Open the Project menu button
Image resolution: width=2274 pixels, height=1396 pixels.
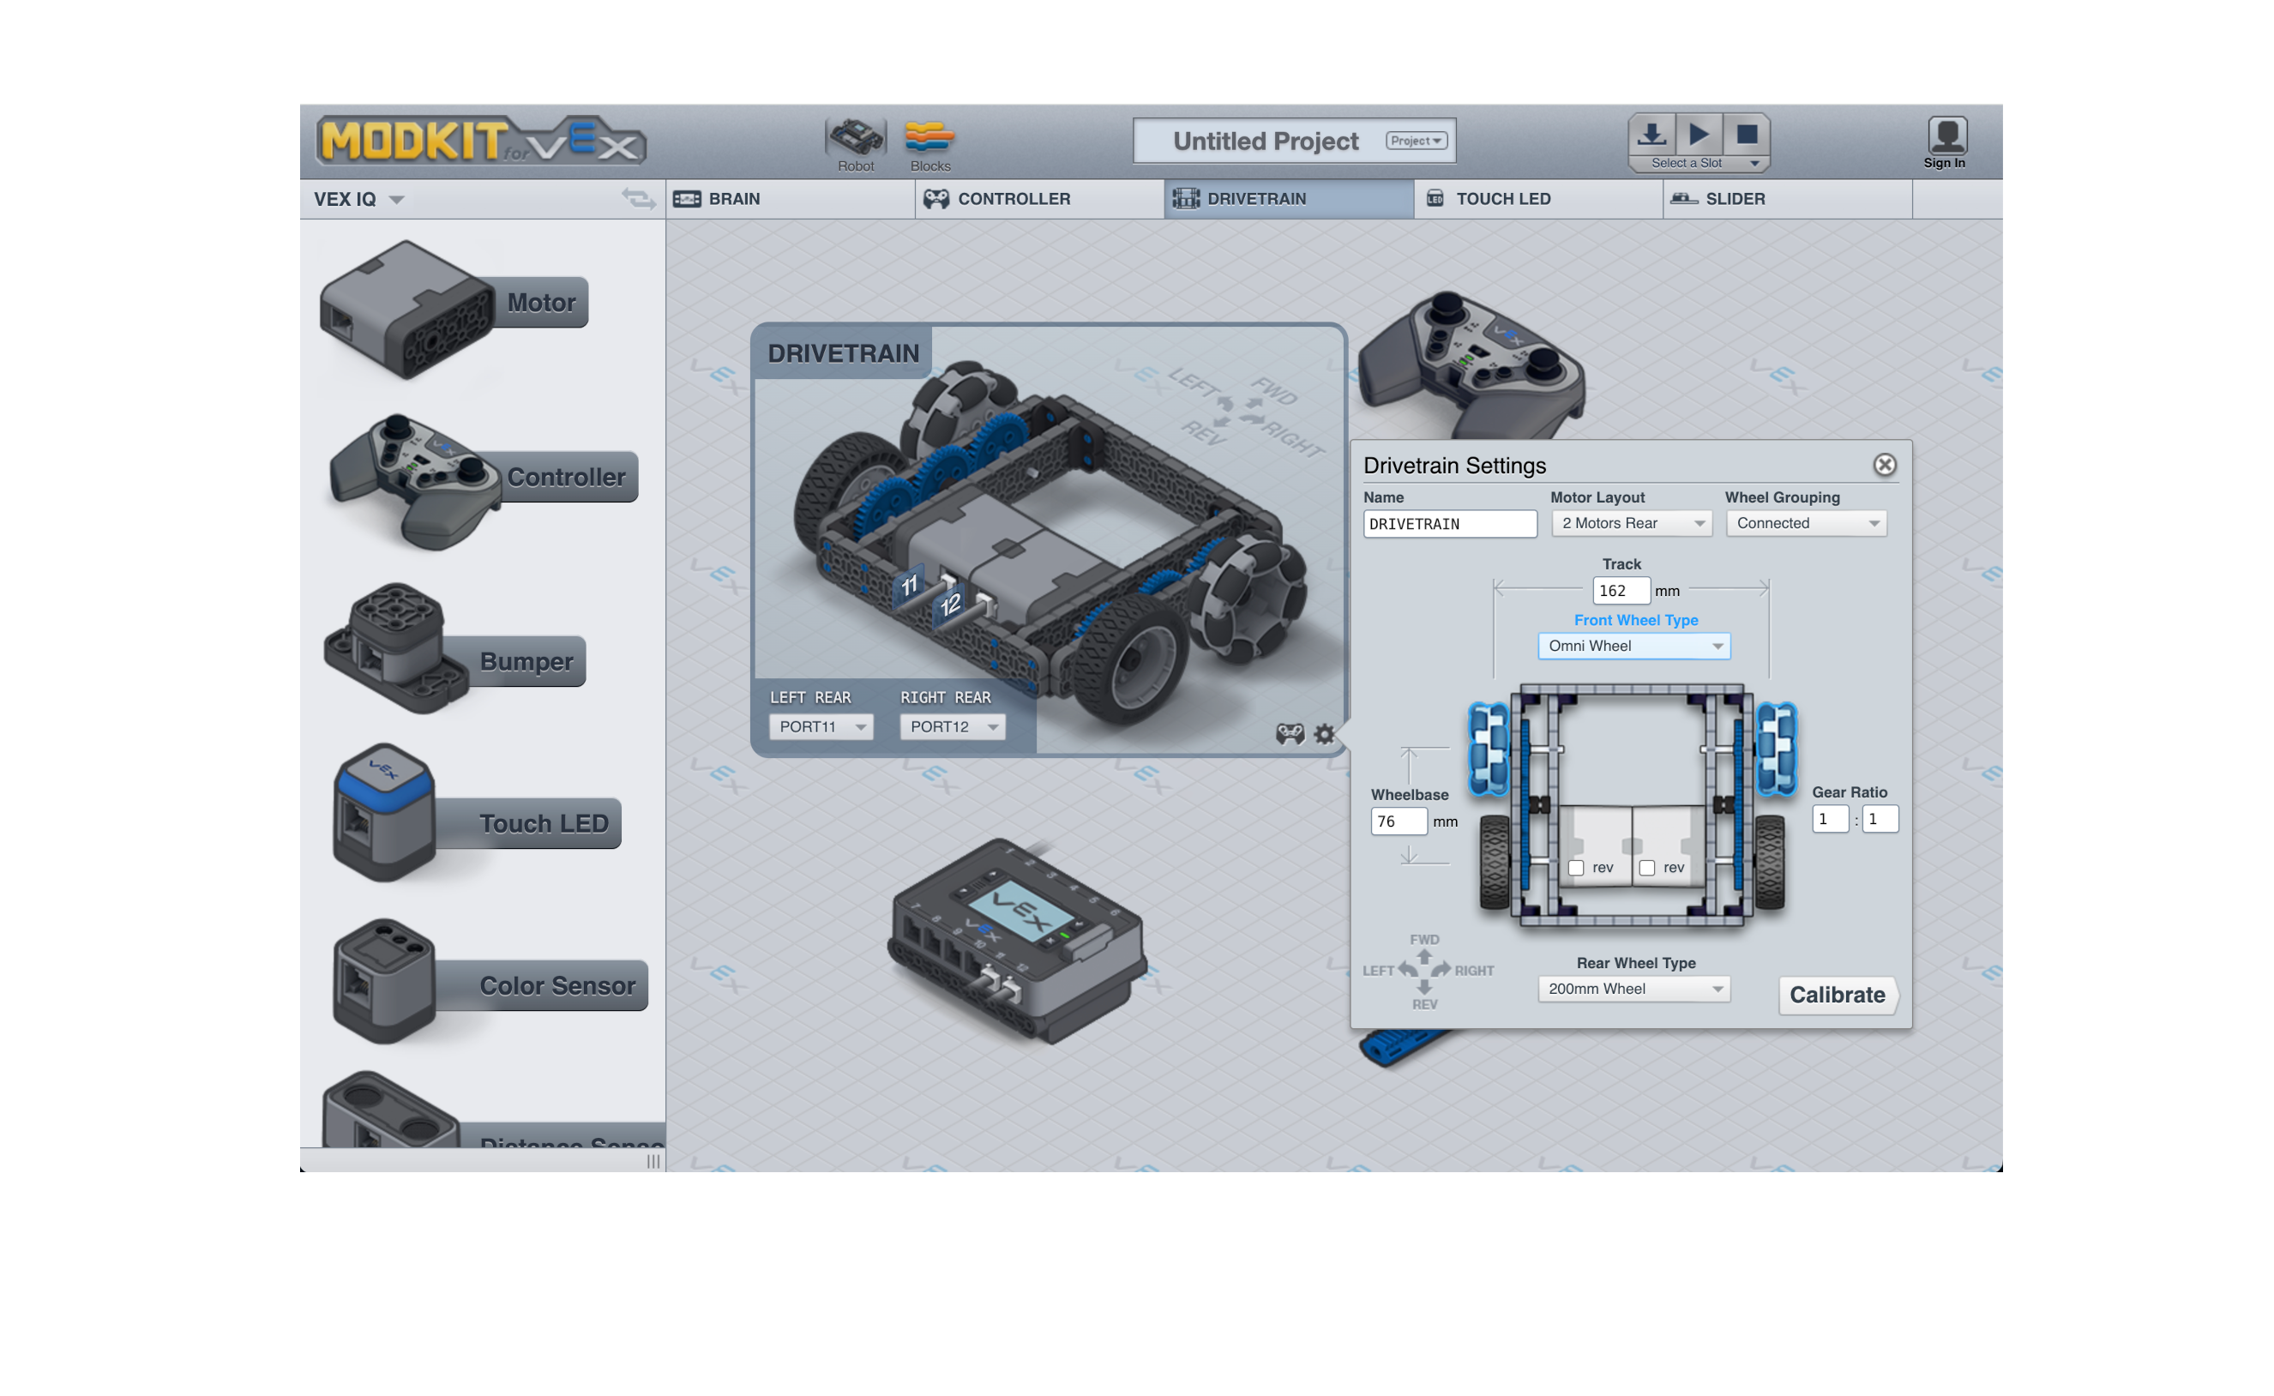tap(1416, 141)
